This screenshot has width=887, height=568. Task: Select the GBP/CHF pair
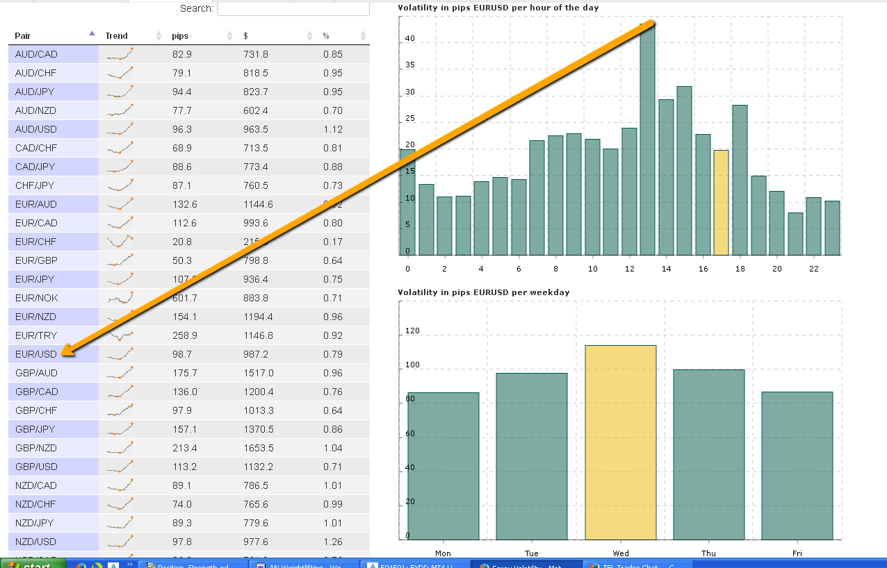tap(36, 410)
